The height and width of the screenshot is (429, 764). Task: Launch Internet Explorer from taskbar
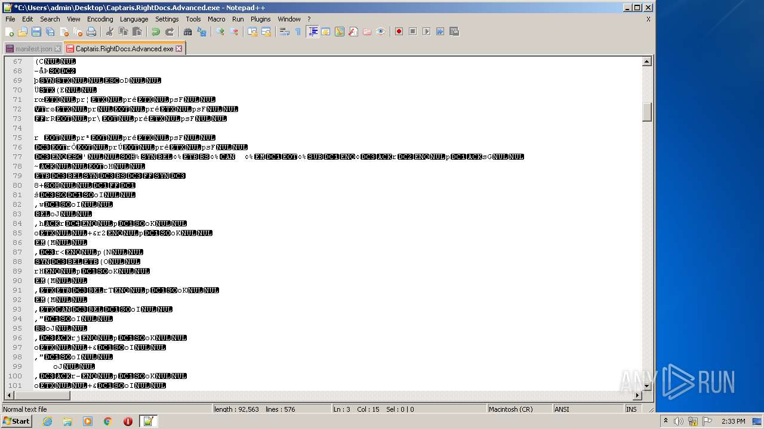tap(47, 421)
